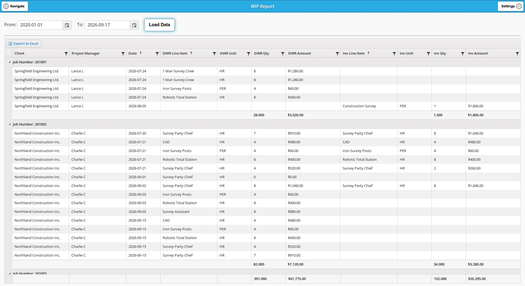The width and height of the screenshot is (525, 286).
Task: Focus the From date input field
Action: tap(40, 25)
